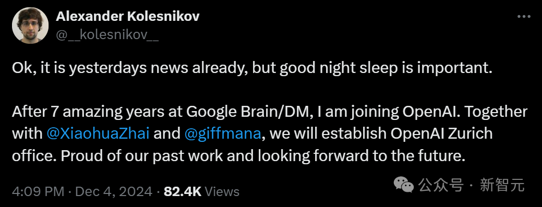
Task: Click the 82.4K view count number
Action: [183, 191]
